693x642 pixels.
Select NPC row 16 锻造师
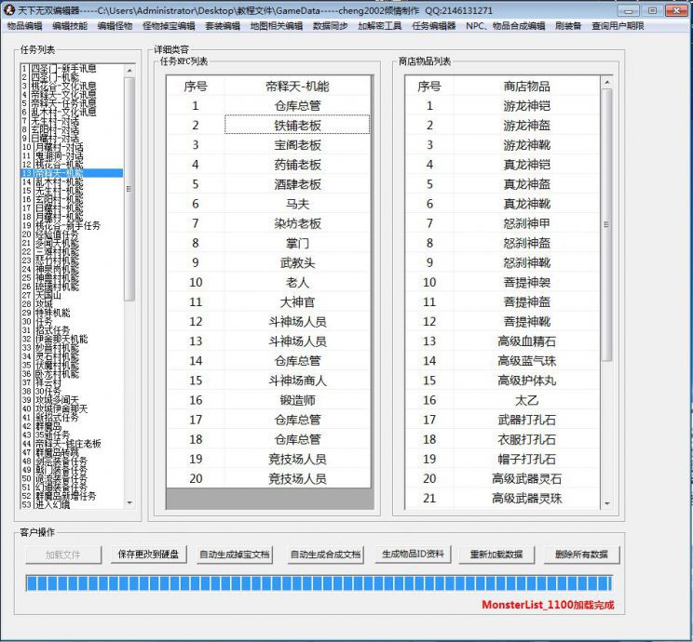[297, 400]
